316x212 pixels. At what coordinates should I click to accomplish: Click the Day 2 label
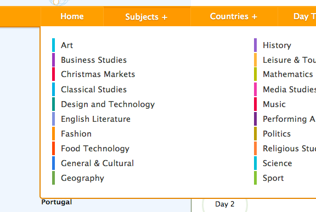click(225, 204)
